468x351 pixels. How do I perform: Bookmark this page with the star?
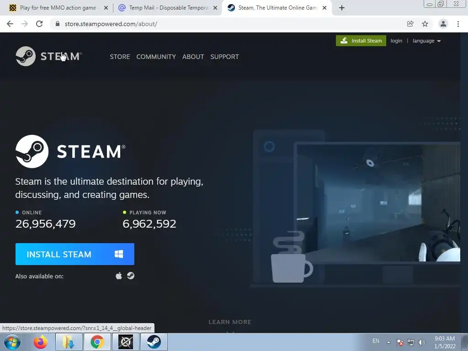[x=425, y=24]
